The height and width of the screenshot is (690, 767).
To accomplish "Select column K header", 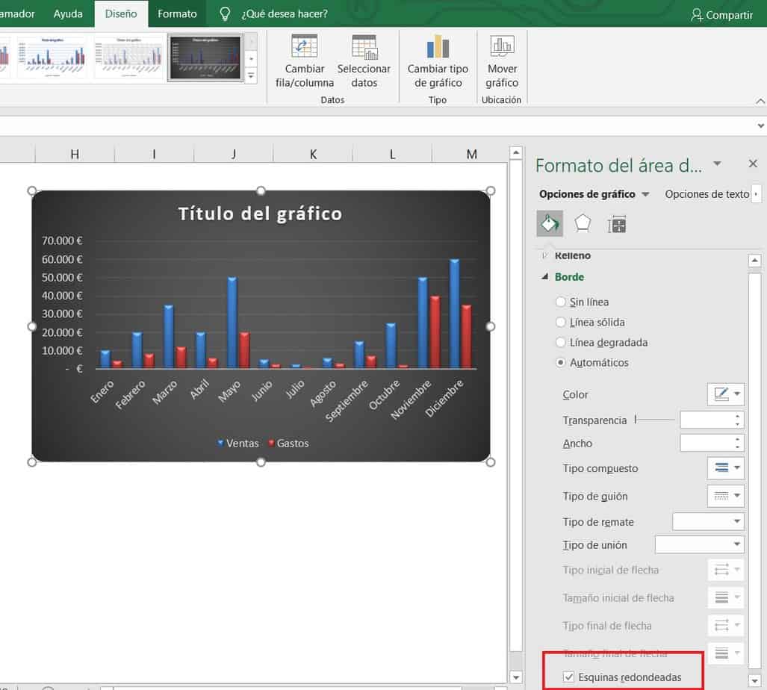I will click(x=313, y=154).
